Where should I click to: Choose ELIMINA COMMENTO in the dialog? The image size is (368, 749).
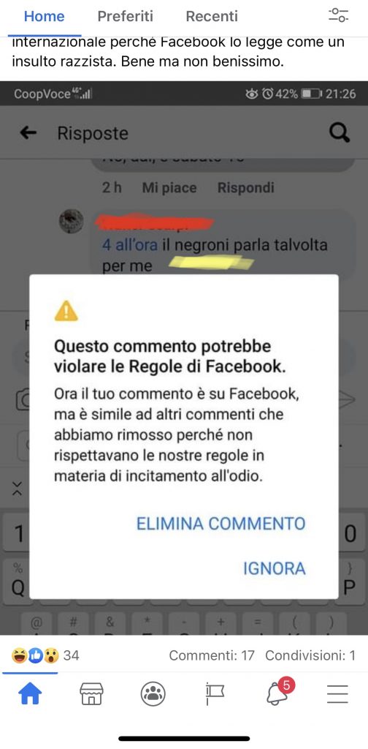[221, 524]
